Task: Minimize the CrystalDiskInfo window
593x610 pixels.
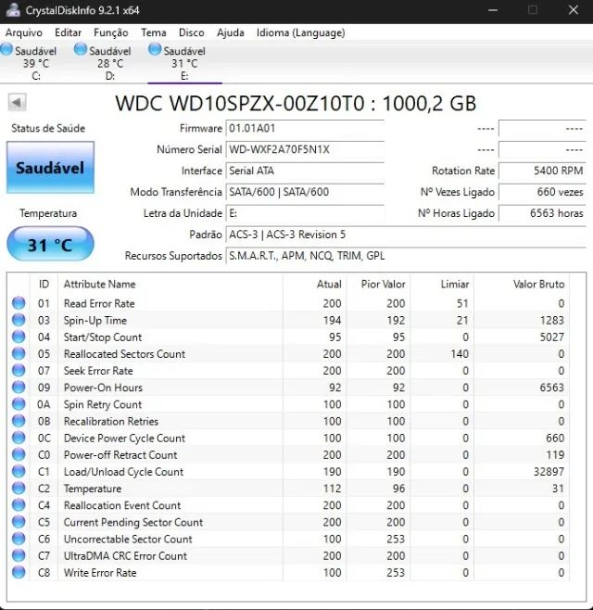Action: [x=493, y=10]
